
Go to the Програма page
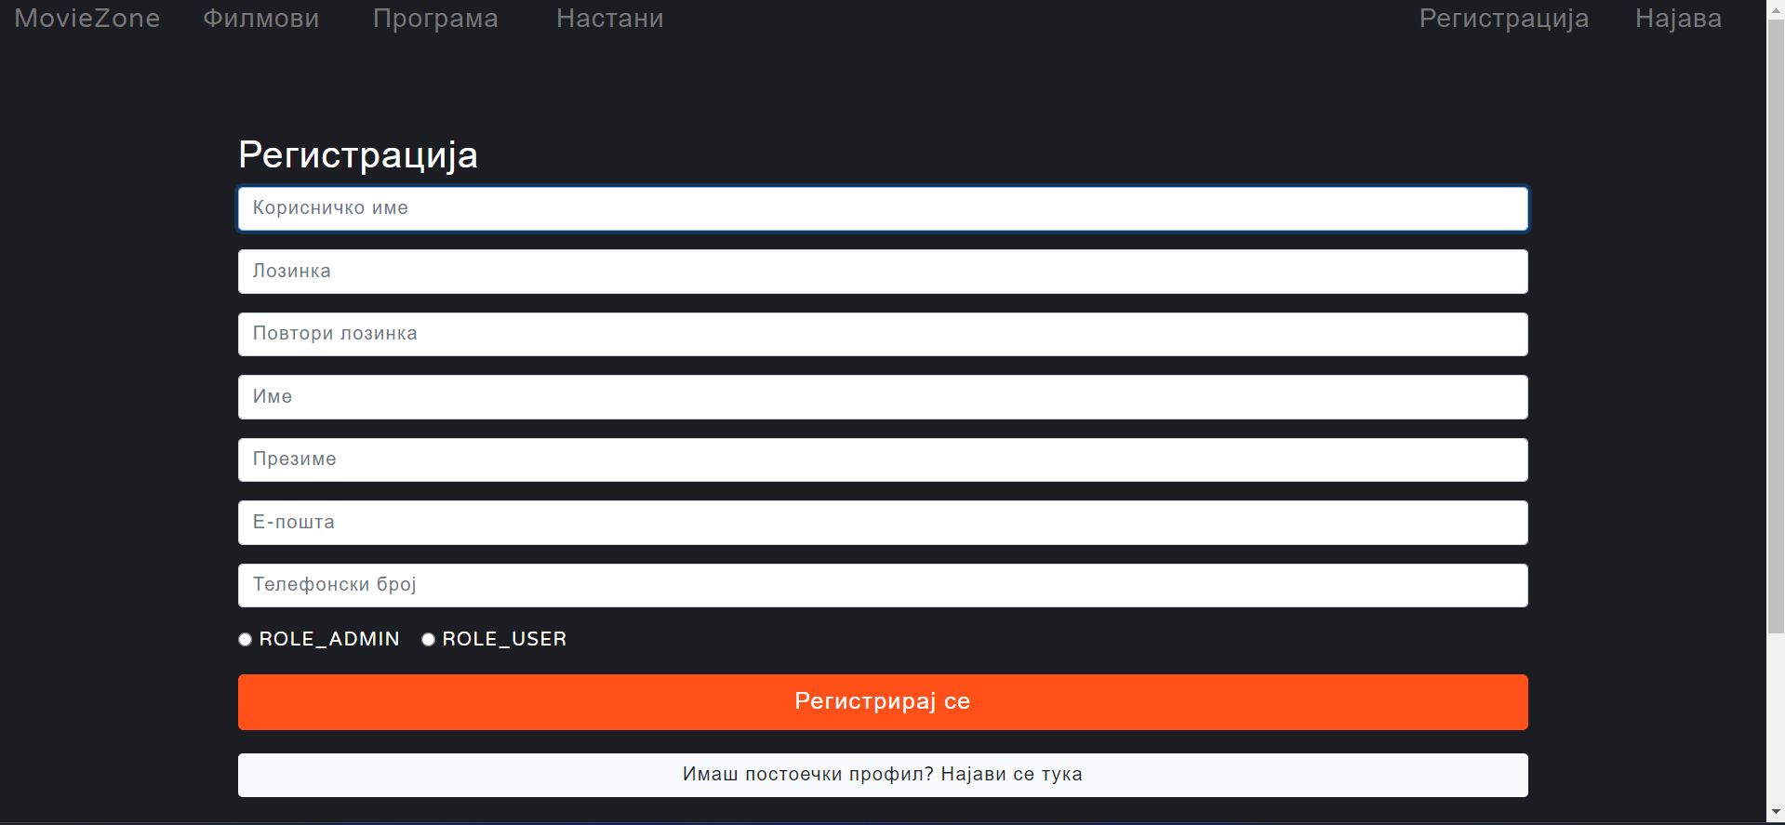point(435,19)
